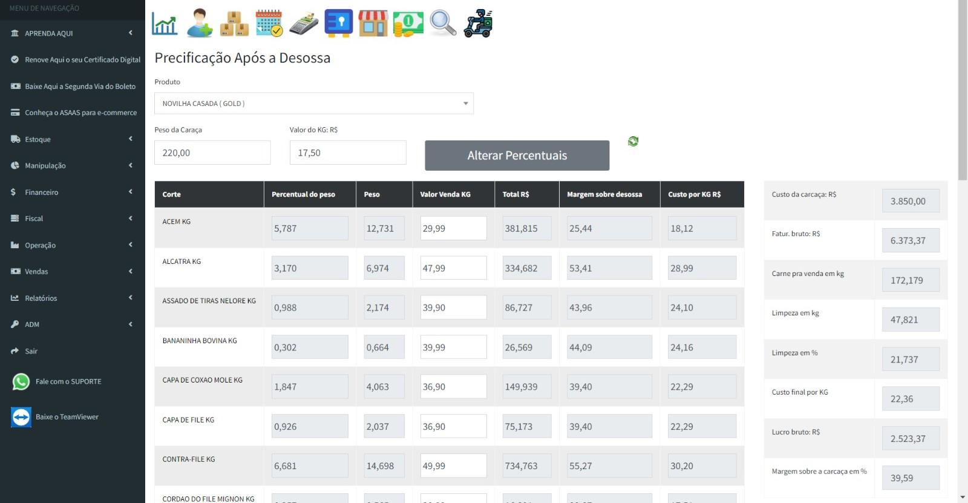
Task: Open the magnifying glass search icon
Action: (443, 24)
